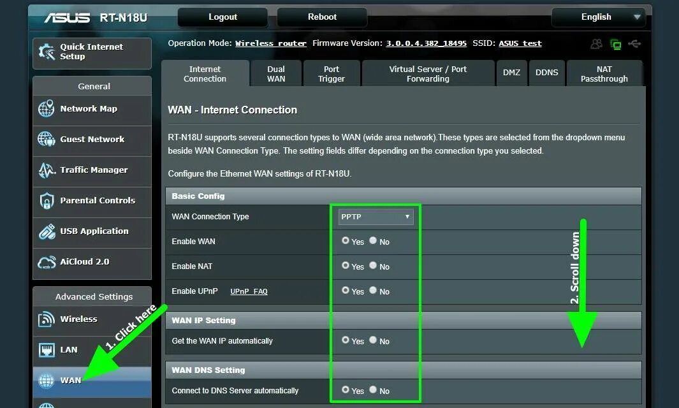Click the Logout button
Image resolution: width=679 pixels, height=408 pixels.
(223, 17)
